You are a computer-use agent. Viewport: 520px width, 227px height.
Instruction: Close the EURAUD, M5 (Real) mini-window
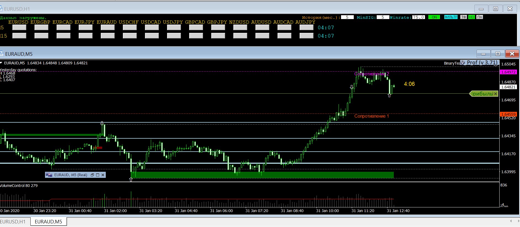[103, 175]
